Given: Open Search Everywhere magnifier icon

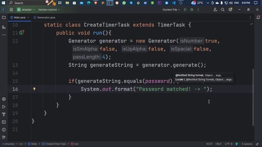Looking at the screenshot, I should (x=223, y=10).
